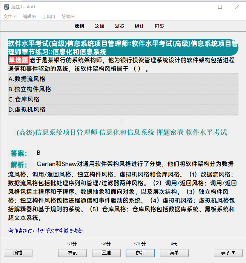Screen dimensions: 246x263
Task: Click the 单选题 red badge
Action: point(18,60)
